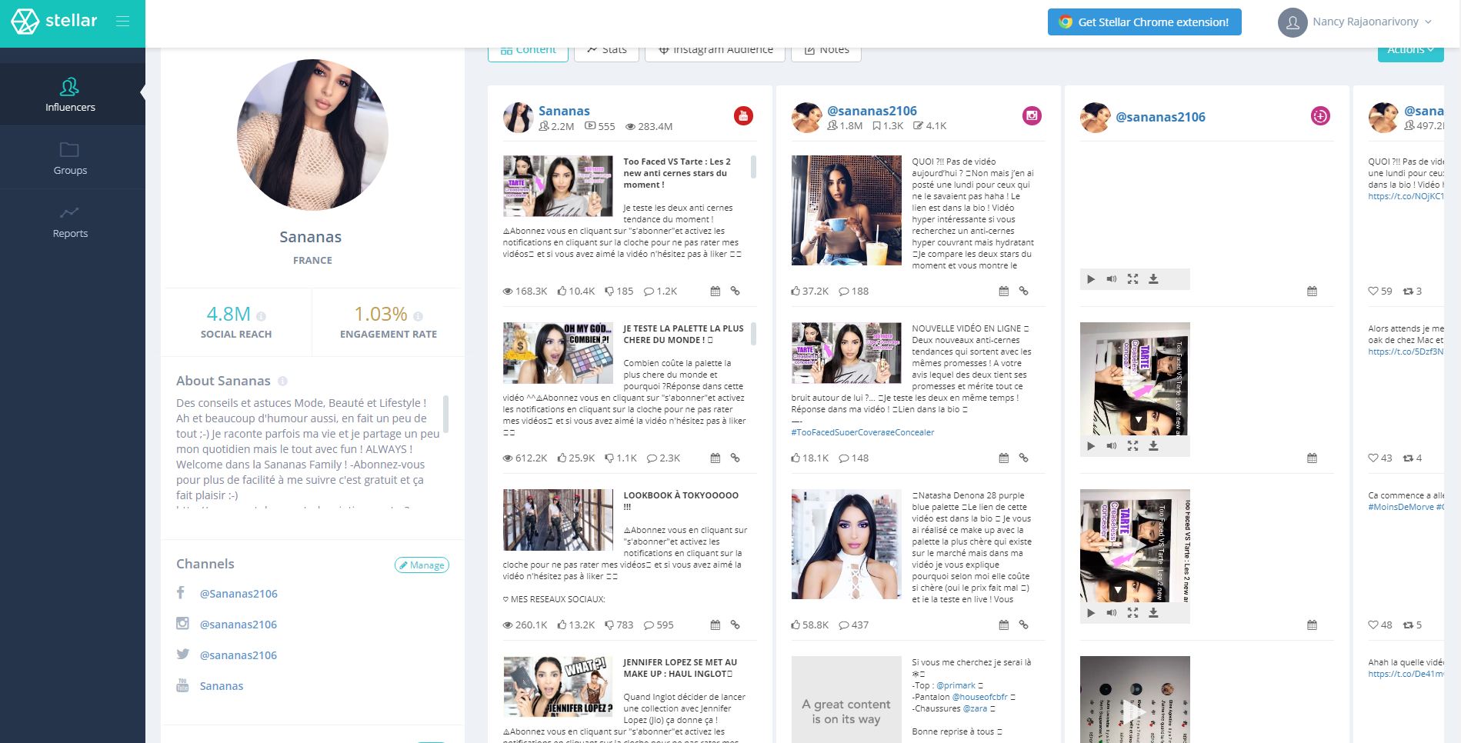Image resolution: width=1461 pixels, height=743 pixels.
Task: Open the Instagram Audience tab
Action: coord(715,50)
